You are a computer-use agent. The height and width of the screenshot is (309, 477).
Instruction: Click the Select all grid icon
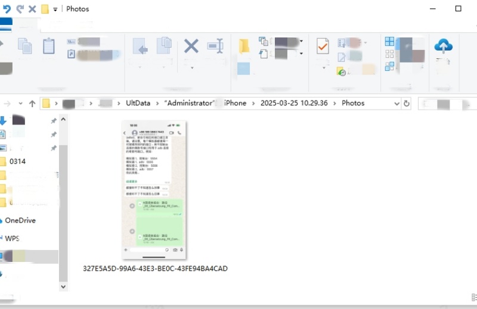click(x=389, y=41)
